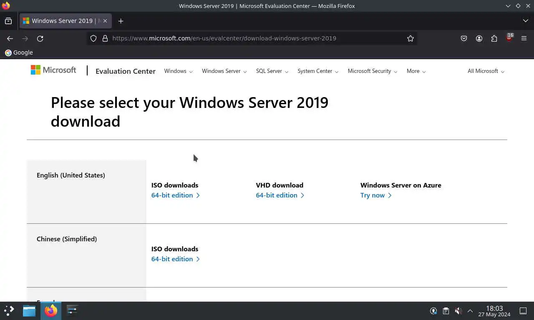Screen dimensions: 534x320
Task: Open the application launcher in the taskbar
Action: click(x=9, y=310)
